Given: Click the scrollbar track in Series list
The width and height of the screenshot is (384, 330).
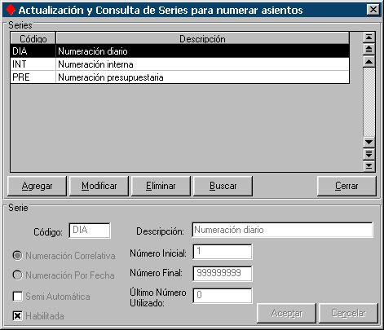Looking at the screenshot, I should (369, 102).
